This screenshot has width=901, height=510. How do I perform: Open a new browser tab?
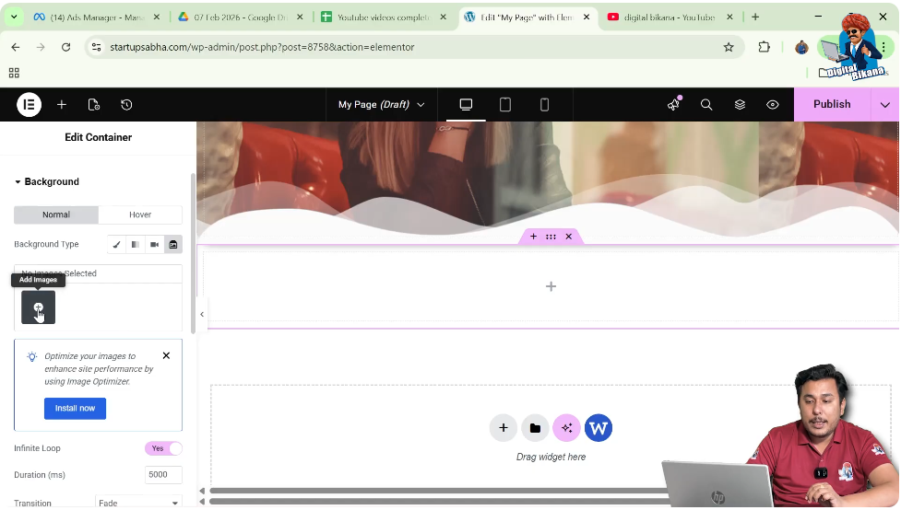pyautogui.click(x=755, y=17)
